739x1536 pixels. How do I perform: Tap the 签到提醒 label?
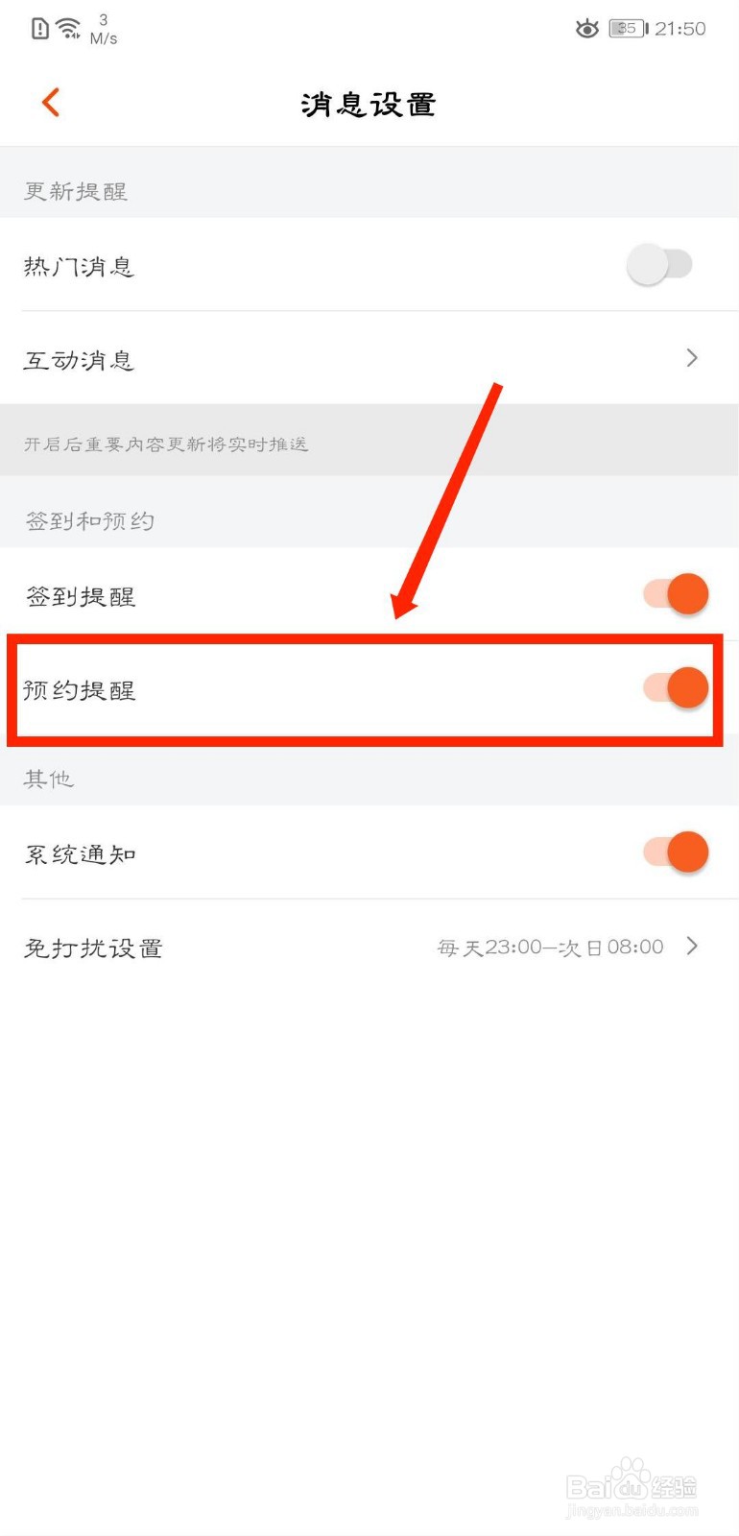tap(81, 596)
